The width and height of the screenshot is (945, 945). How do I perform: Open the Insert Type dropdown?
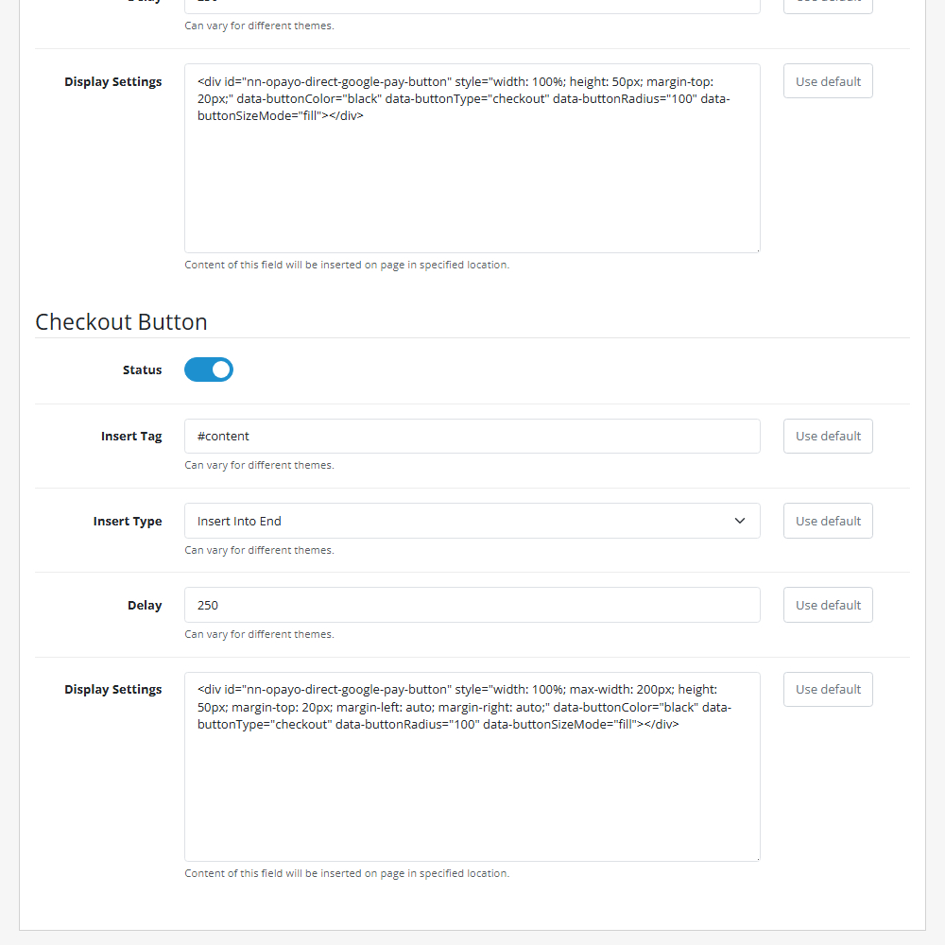(472, 521)
